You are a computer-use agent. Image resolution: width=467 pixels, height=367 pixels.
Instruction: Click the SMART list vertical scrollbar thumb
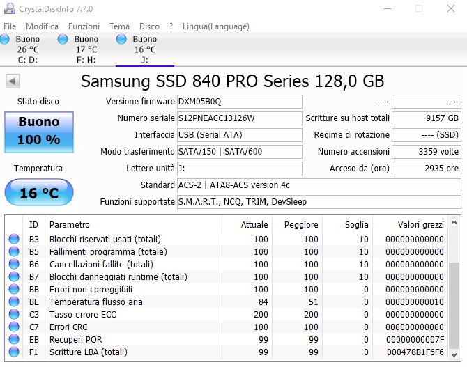[x=454, y=305]
